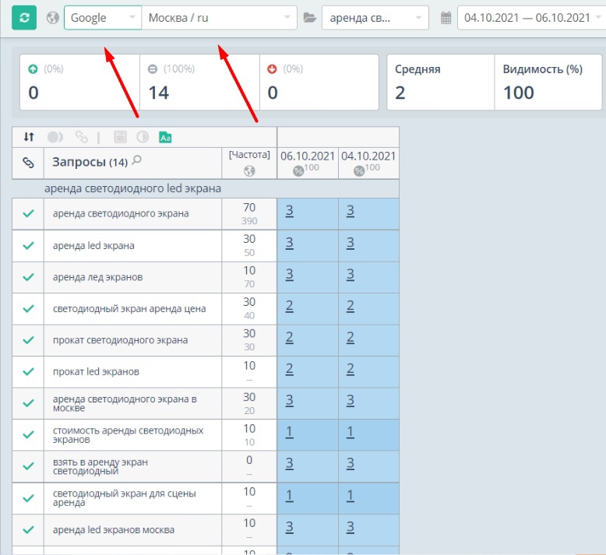606x555 pixels.
Task: Toggle checkmark for стоимость аренды светодиодных экранов
Action: (28, 434)
